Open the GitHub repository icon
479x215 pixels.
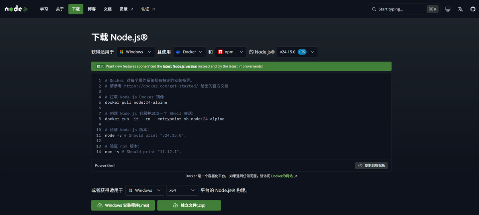point(473,9)
